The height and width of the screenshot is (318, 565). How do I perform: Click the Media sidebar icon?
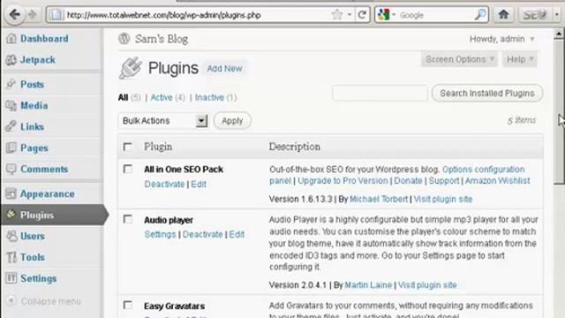[11, 105]
